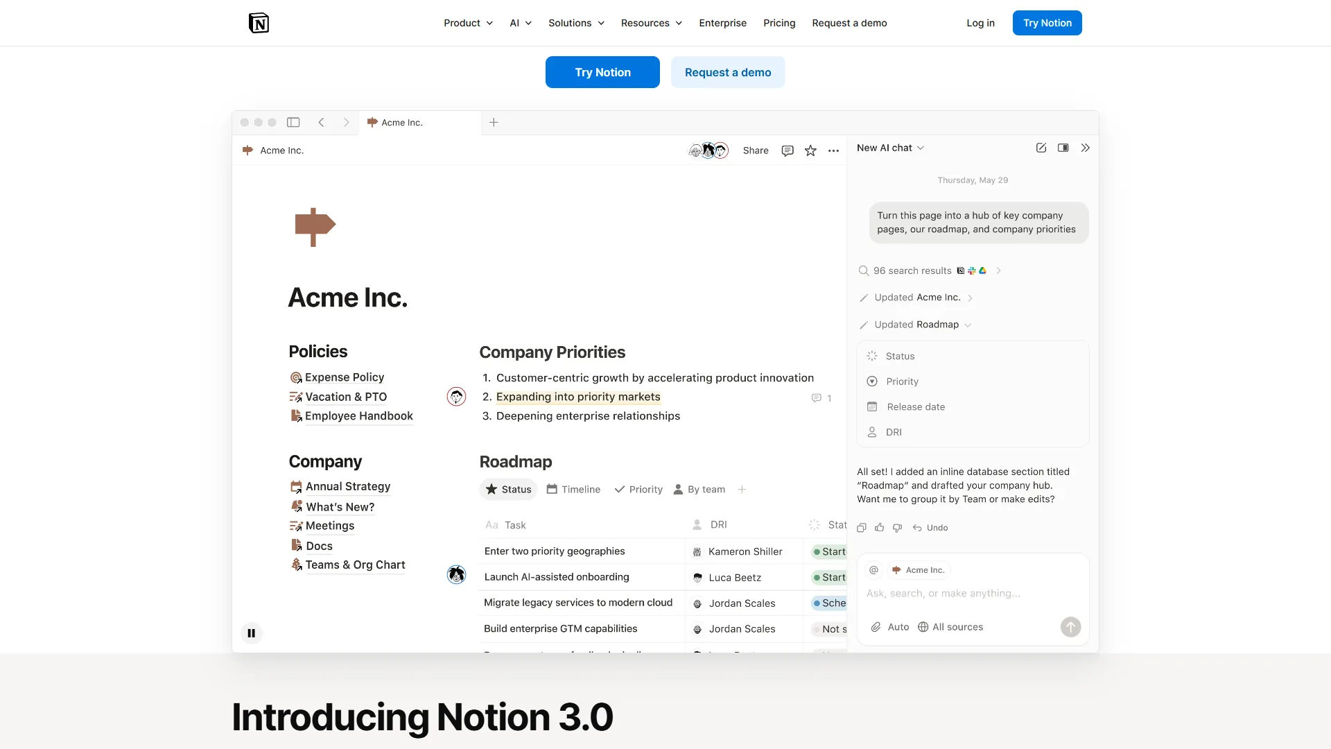This screenshot has height=749, width=1331.
Task: Click the large Try Notion button
Action: (602, 72)
